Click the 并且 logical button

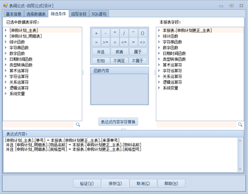(101, 52)
